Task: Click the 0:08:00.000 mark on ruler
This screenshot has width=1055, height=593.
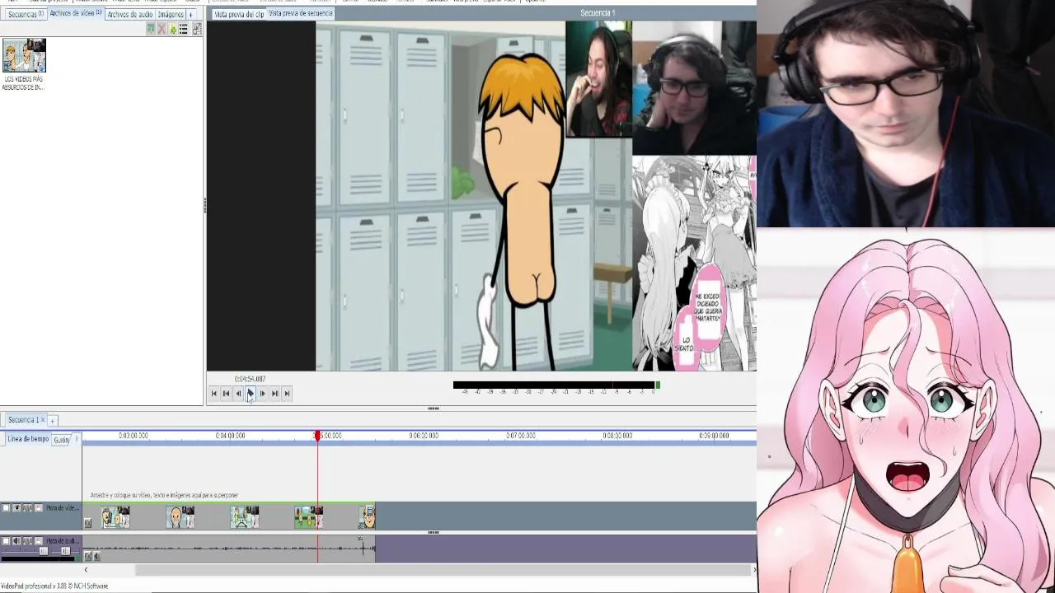Action: coord(617,436)
